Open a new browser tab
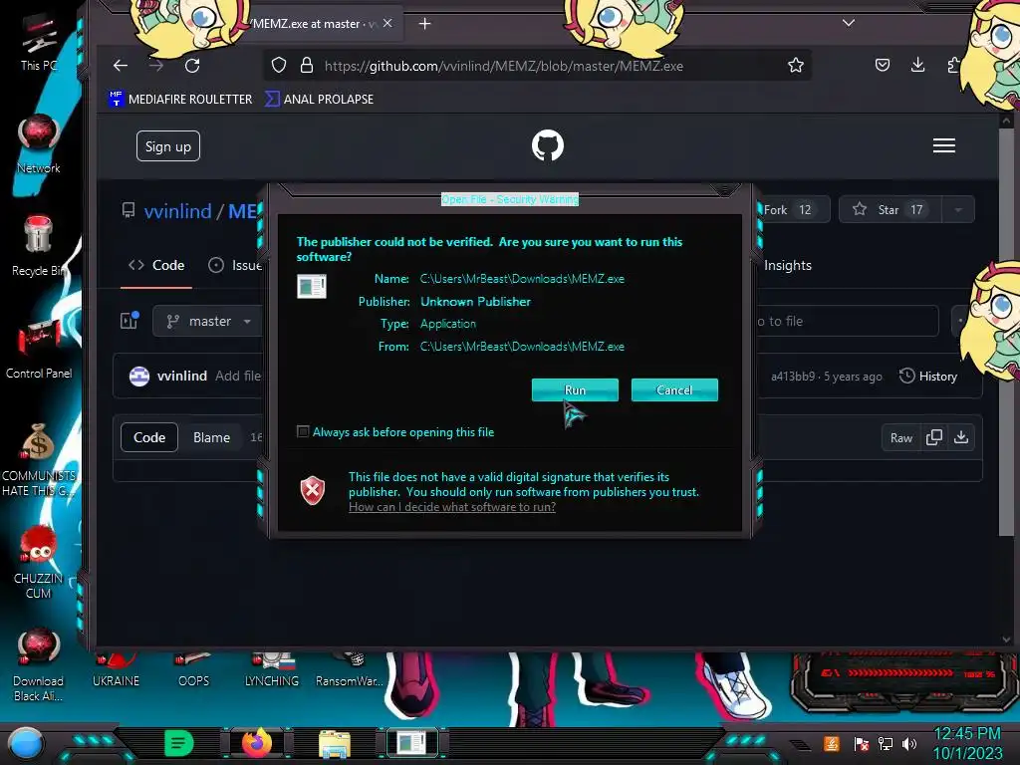The image size is (1020, 765). (424, 24)
